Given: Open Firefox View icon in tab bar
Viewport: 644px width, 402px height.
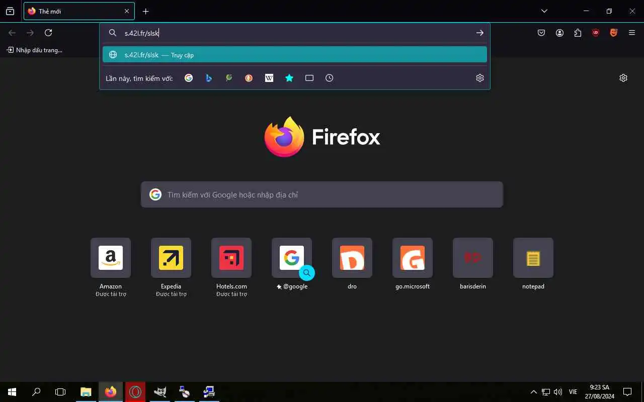Looking at the screenshot, I should (10, 11).
